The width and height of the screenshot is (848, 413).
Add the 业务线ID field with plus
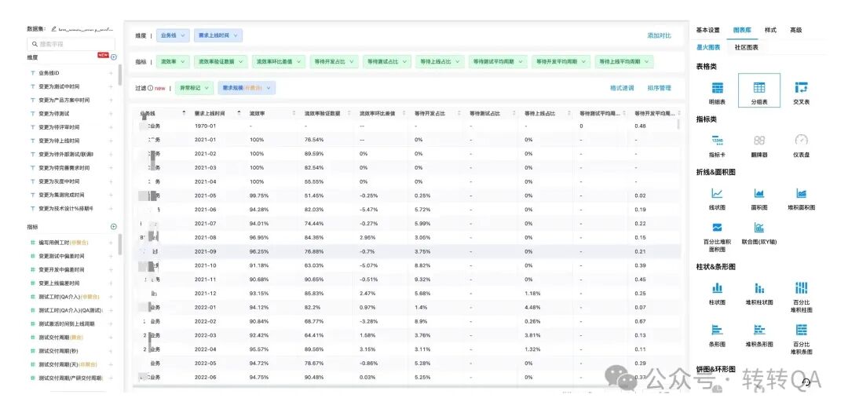point(111,73)
